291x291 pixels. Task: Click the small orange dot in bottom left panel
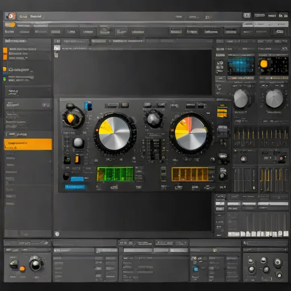pos(22,268)
